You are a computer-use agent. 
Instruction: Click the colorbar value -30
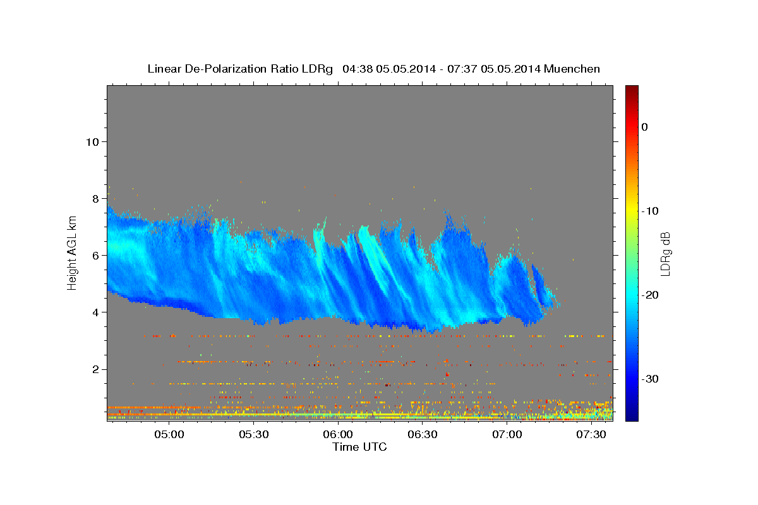(651, 379)
